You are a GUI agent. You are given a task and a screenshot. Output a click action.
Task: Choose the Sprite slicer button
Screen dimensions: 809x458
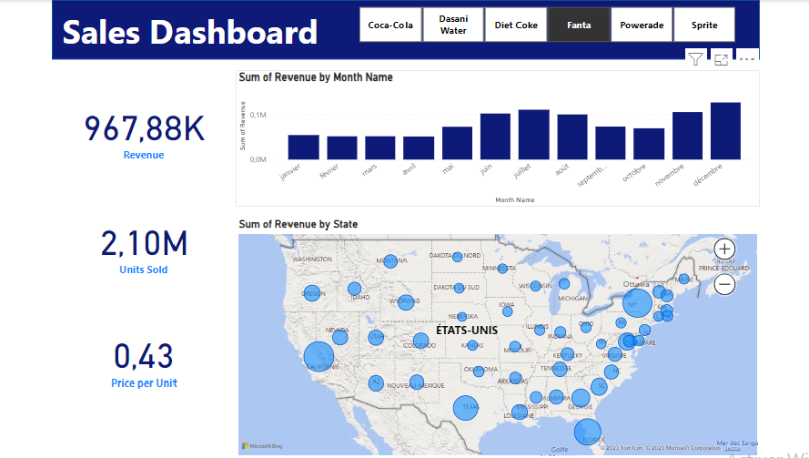[703, 25]
